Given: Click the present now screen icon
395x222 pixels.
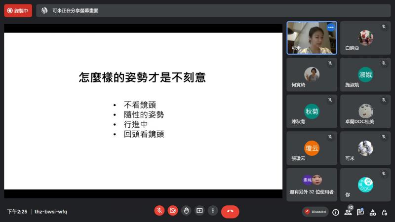Looking at the screenshot, I should pyautogui.click(x=199, y=211).
